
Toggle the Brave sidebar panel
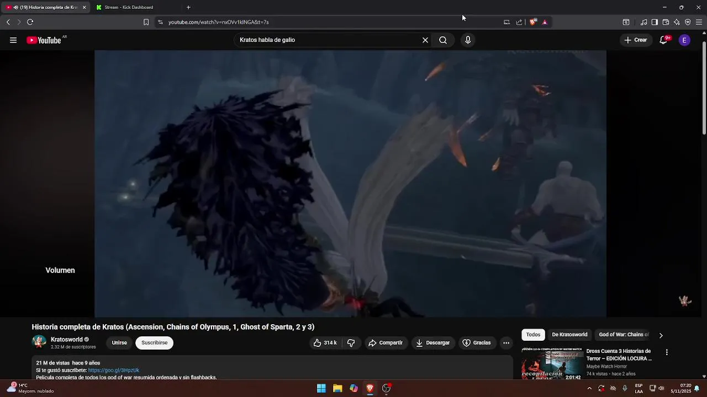pyautogui.click(x=655, y=22)
